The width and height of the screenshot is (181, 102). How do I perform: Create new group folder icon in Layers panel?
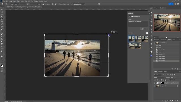[x=173, y=101]
